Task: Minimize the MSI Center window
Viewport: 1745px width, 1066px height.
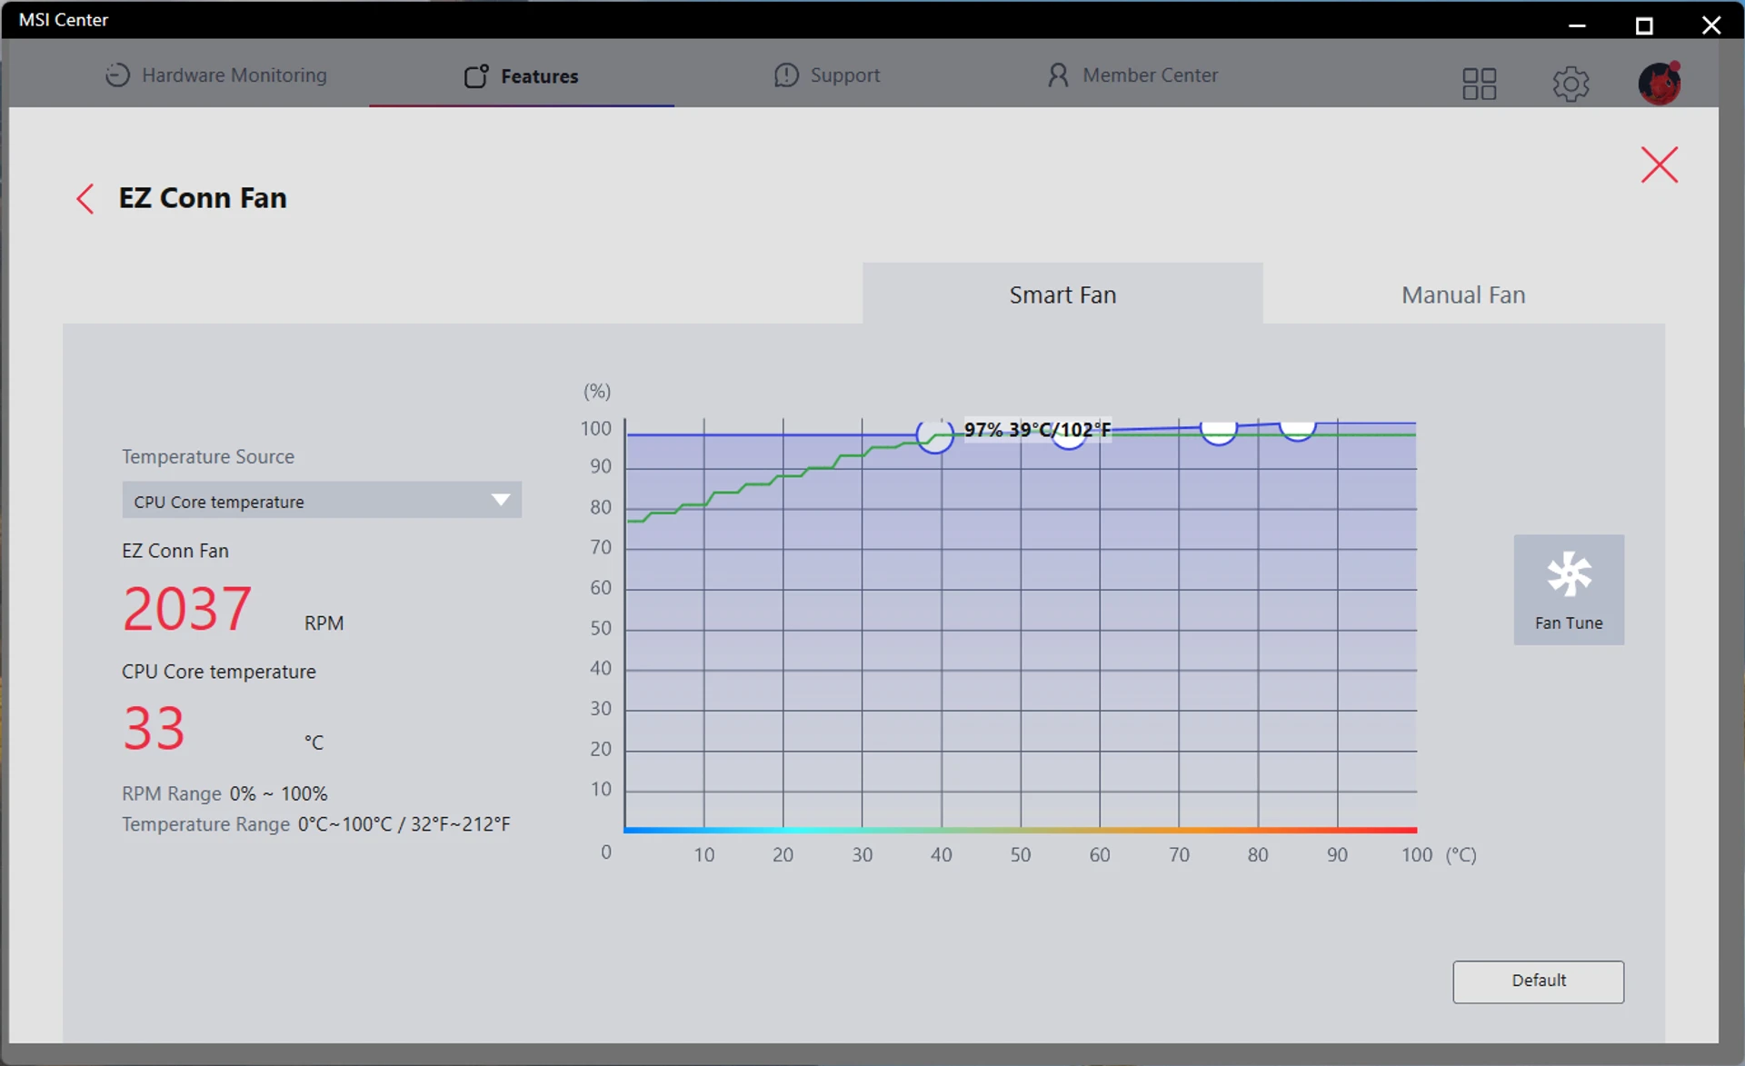Action: [1578, 25]
